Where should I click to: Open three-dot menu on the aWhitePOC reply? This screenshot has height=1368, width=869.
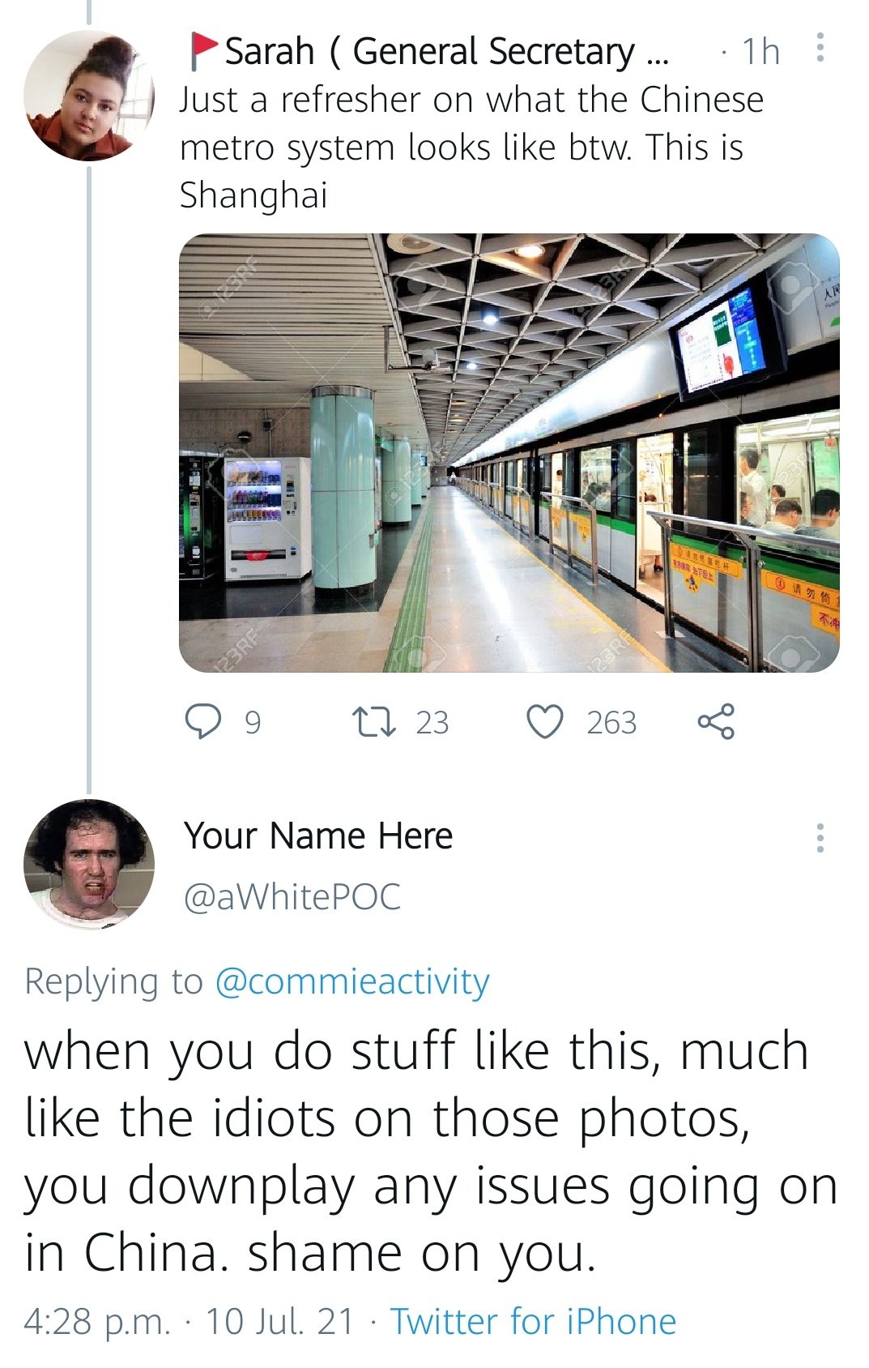click(820, 838)
